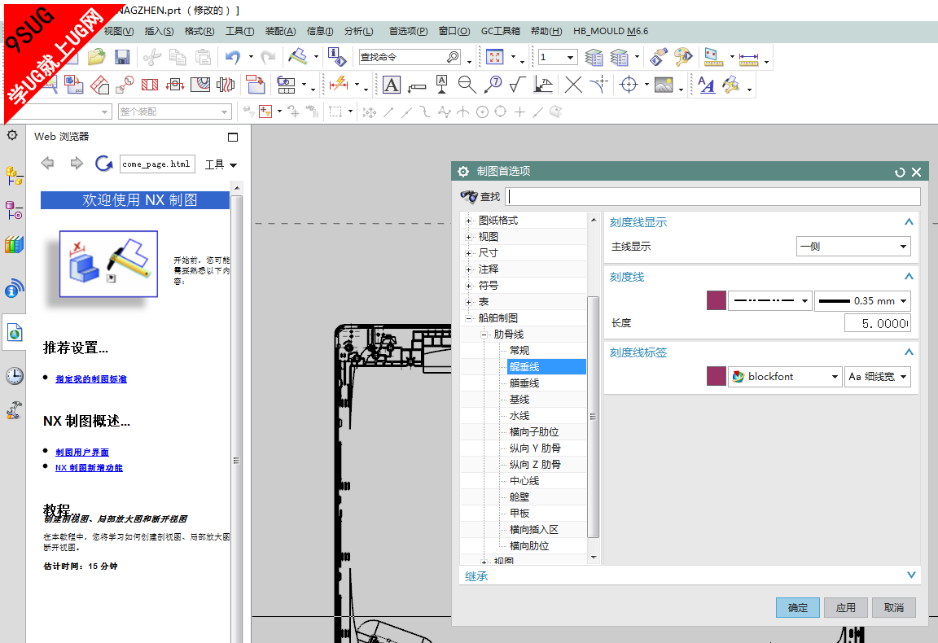Open the 指定我的制图标准 link

click(x=91, y=379)
